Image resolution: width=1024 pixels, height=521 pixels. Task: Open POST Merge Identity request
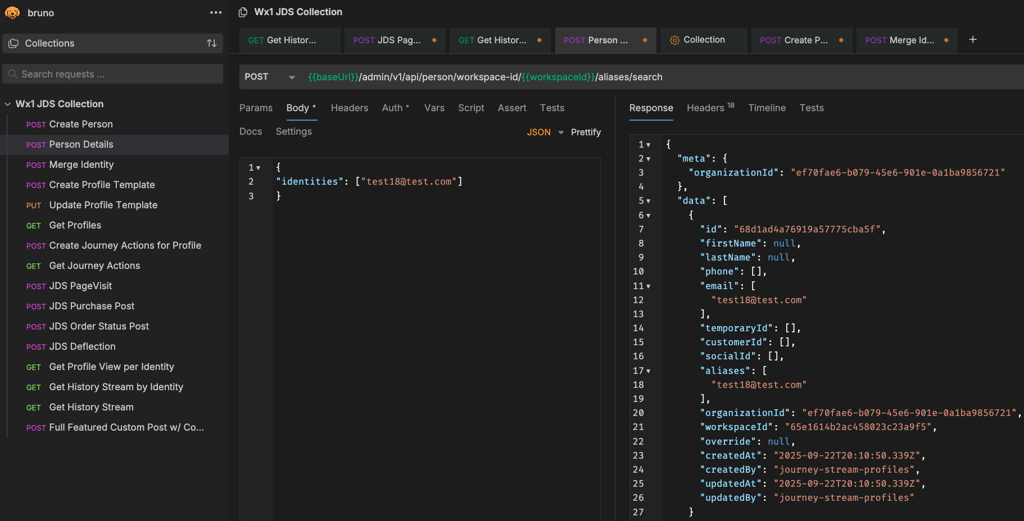tap(114, 164)
